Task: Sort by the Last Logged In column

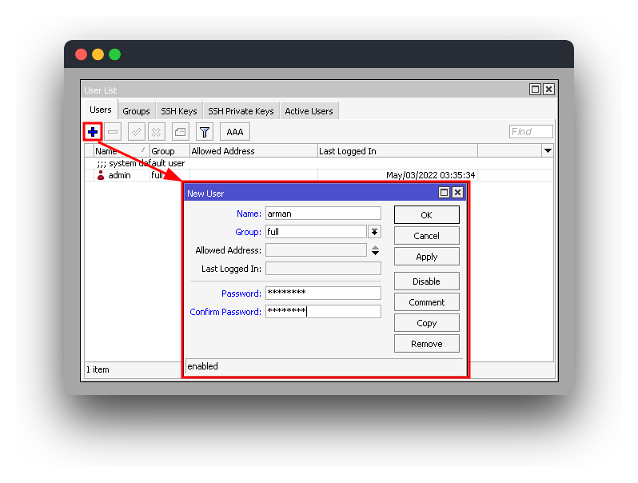Action: (397, 151)
